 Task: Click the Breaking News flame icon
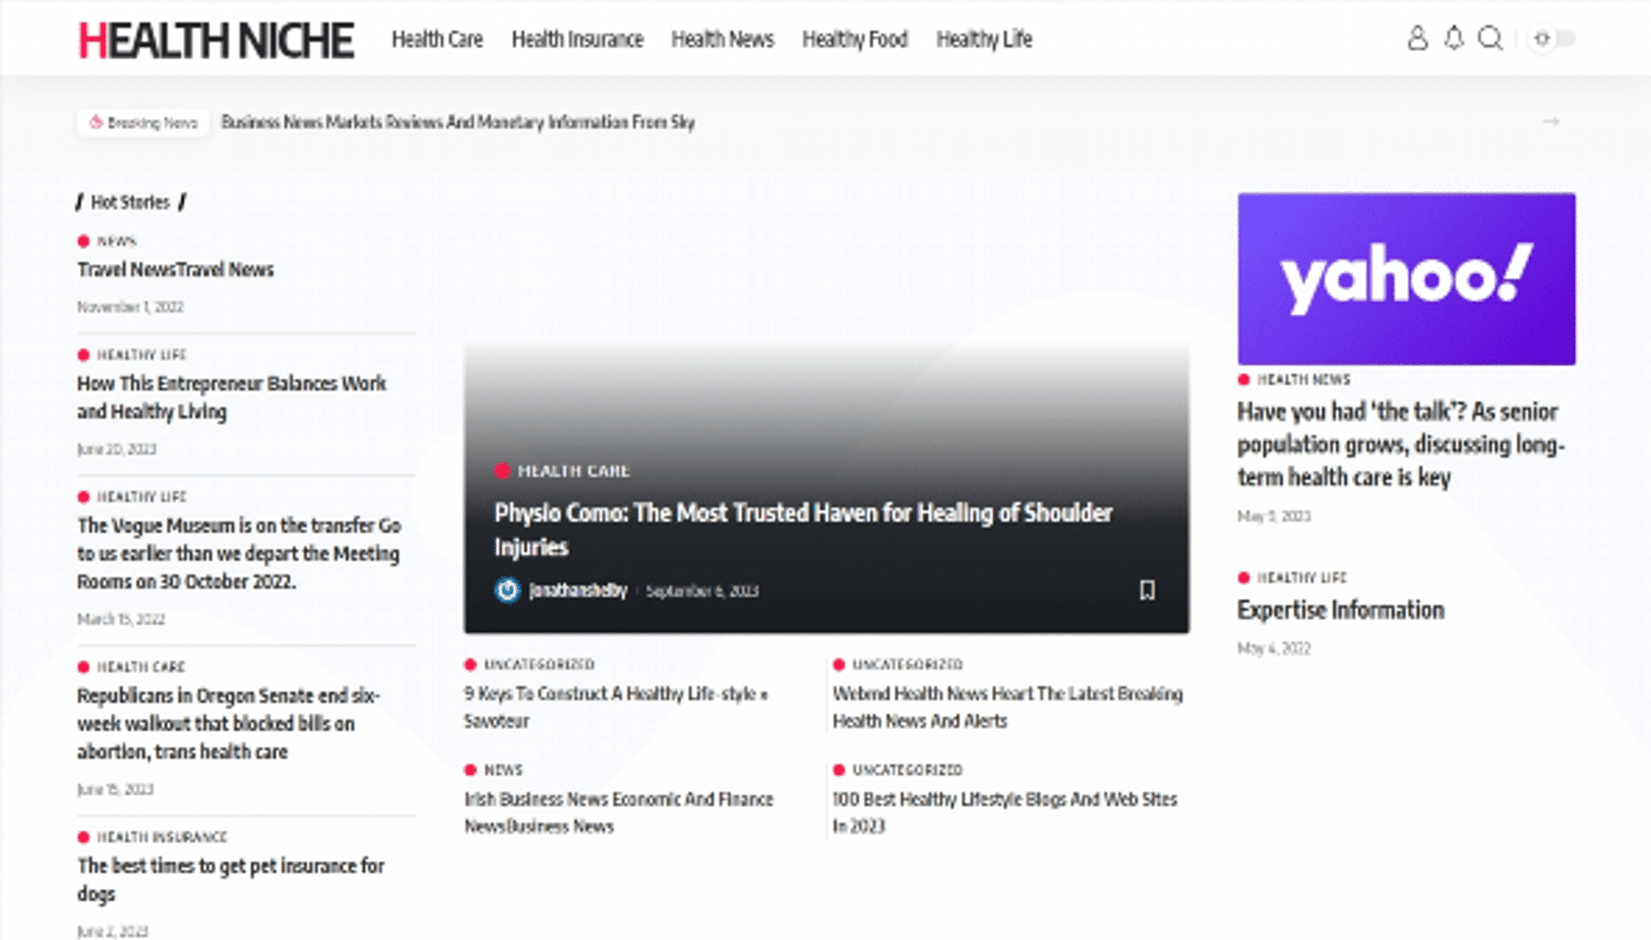[95, 121]
